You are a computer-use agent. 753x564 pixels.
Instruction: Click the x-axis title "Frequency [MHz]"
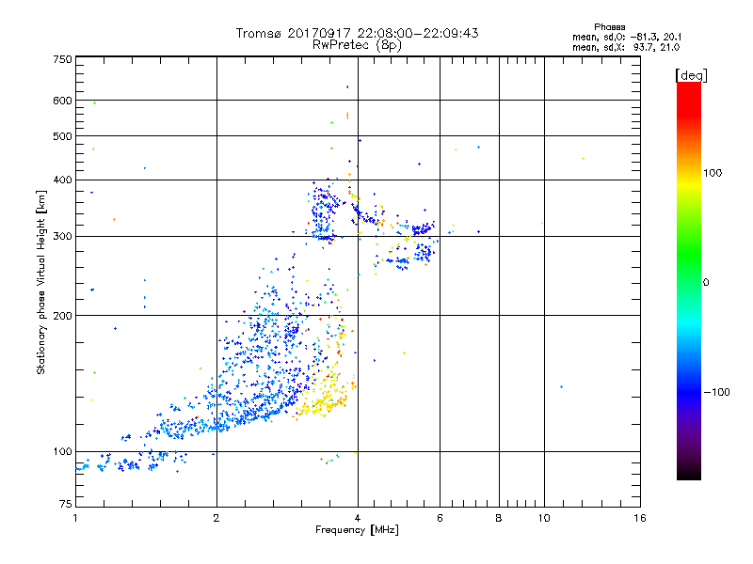(x=357, y=530)
